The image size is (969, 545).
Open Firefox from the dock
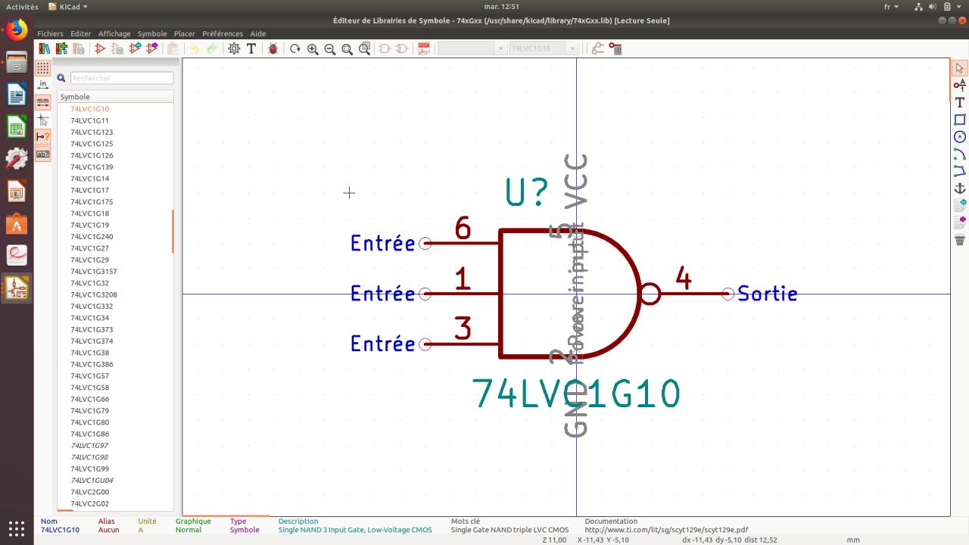[x=17, y=30]
